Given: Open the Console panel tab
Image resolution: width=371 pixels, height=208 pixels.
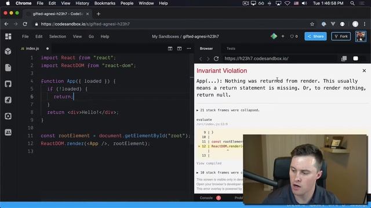Looking at the screenshot, I should pos(206,198).
